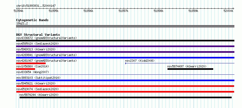Viewport: 242px width, 108px height.
Task: Open the DGV Structural Variants track heading
Action: click(x=38, y=35)
